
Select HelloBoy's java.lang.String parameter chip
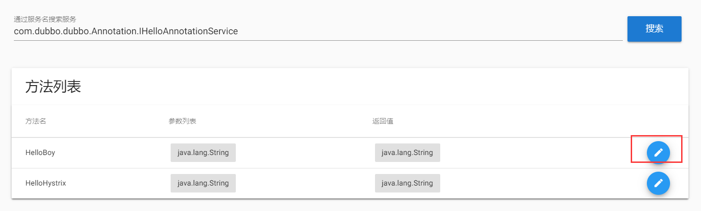203,152
